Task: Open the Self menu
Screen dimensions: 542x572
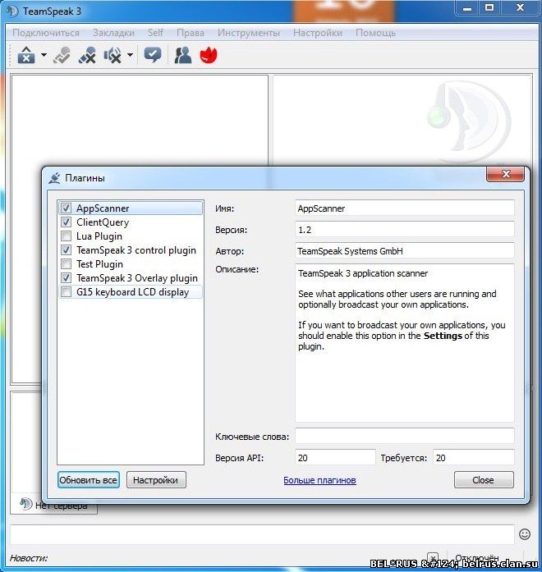Action: pos(155,33)
